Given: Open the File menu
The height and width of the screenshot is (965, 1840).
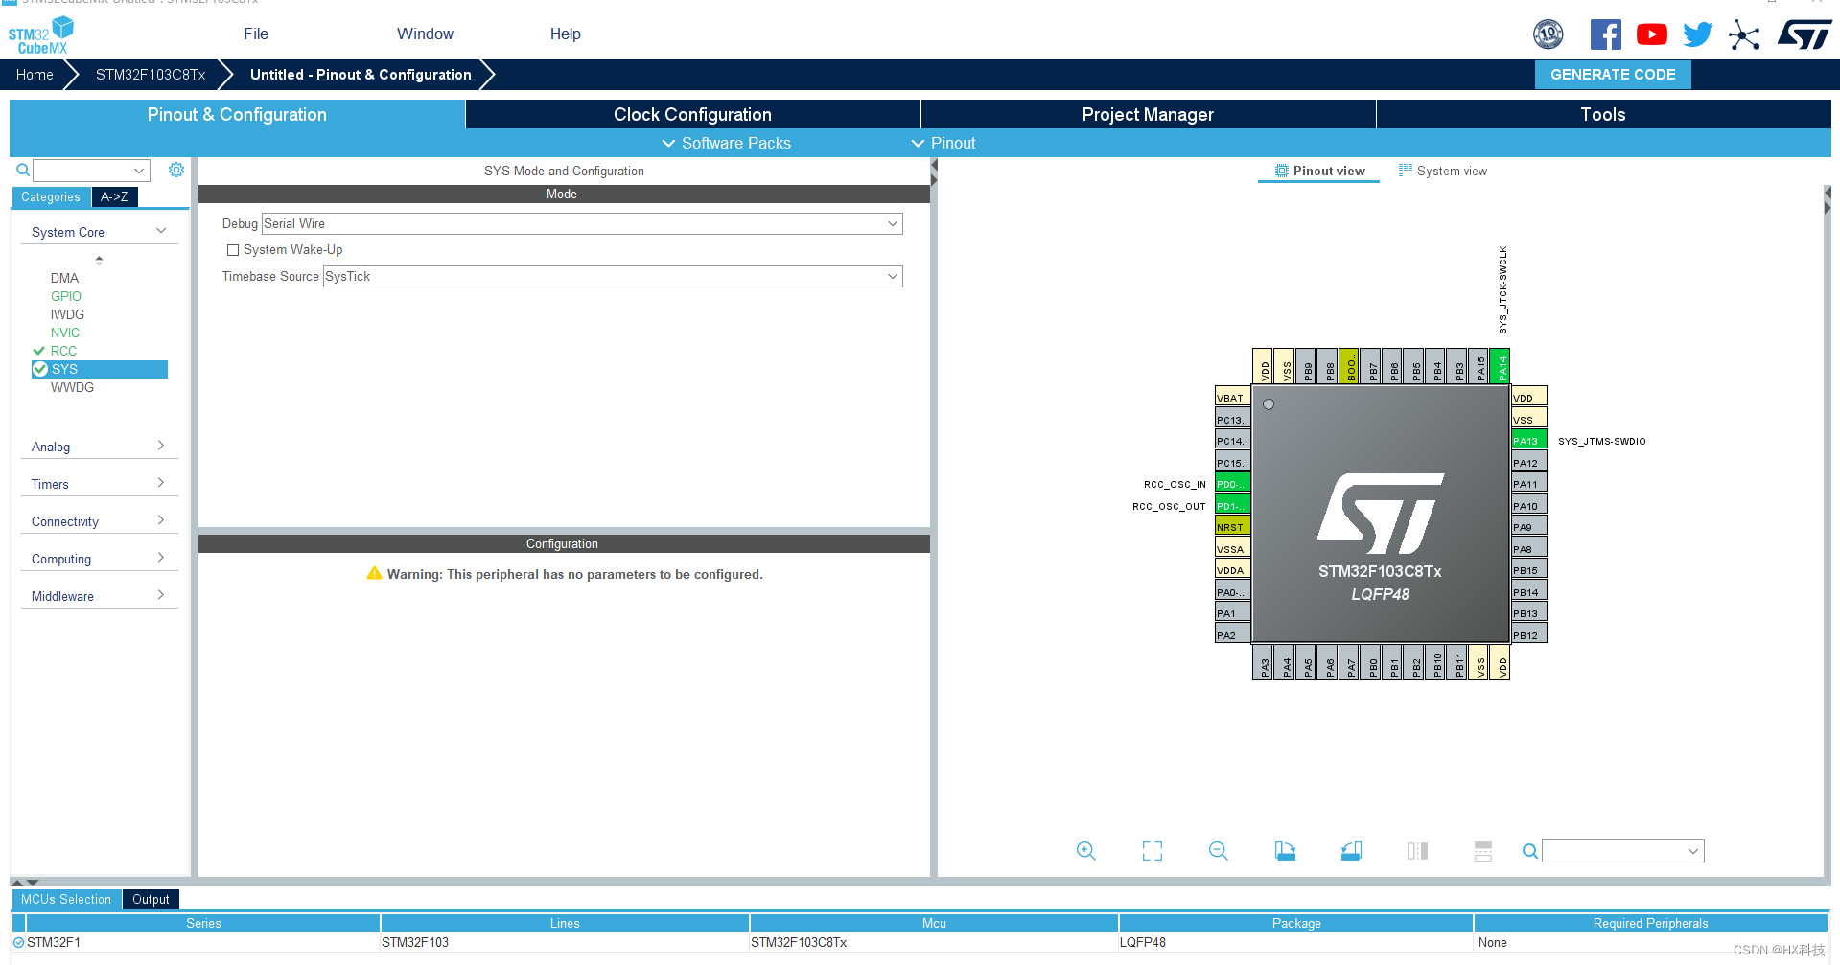Looking at the screenshot, I should pyautogui.click(x=256, y=34).
